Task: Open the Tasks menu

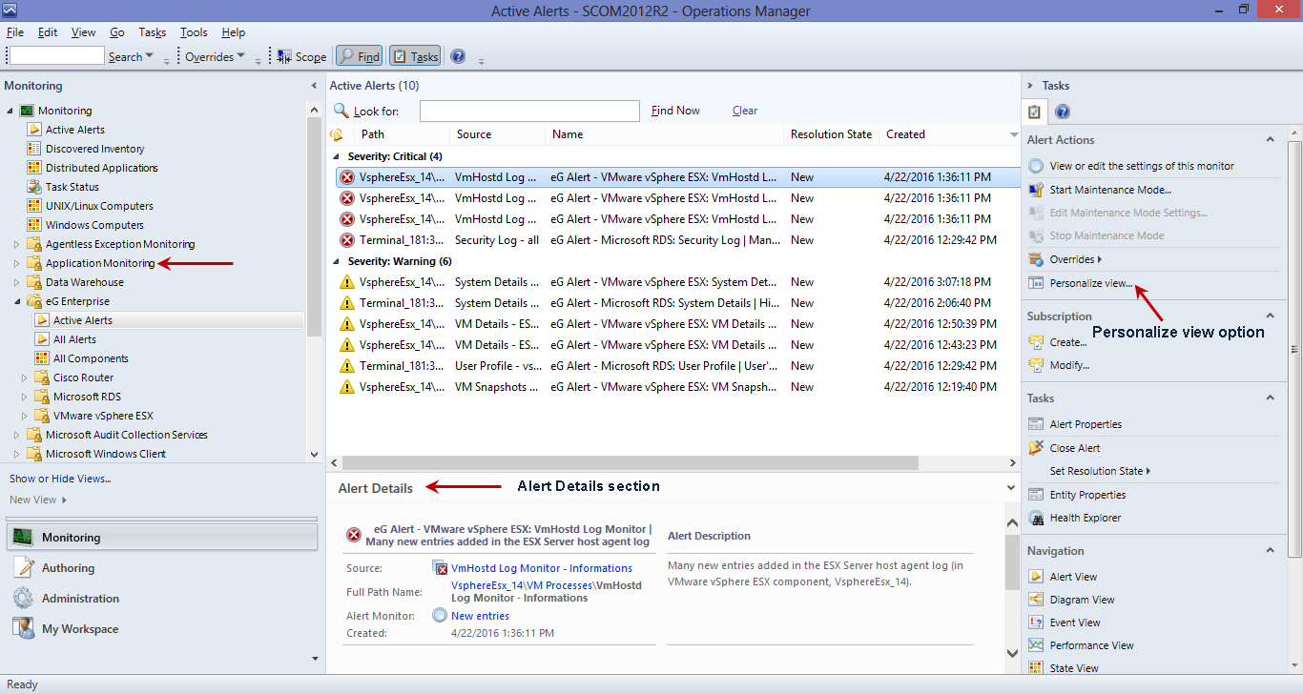Action: pyautogui.click(x=152, y=32)
